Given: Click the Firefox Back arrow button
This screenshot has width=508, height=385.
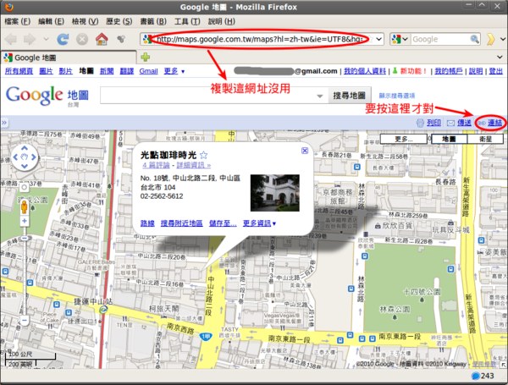Looking at the screenshot, I should (11, 39).
